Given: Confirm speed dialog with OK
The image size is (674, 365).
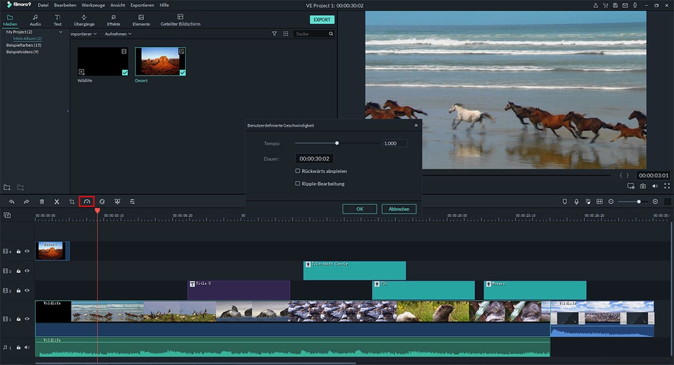Looking at the screenshot, I should tap(360, 209).
